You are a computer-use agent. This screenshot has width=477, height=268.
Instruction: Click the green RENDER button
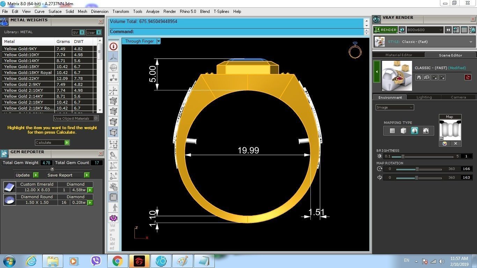[386, 30]
